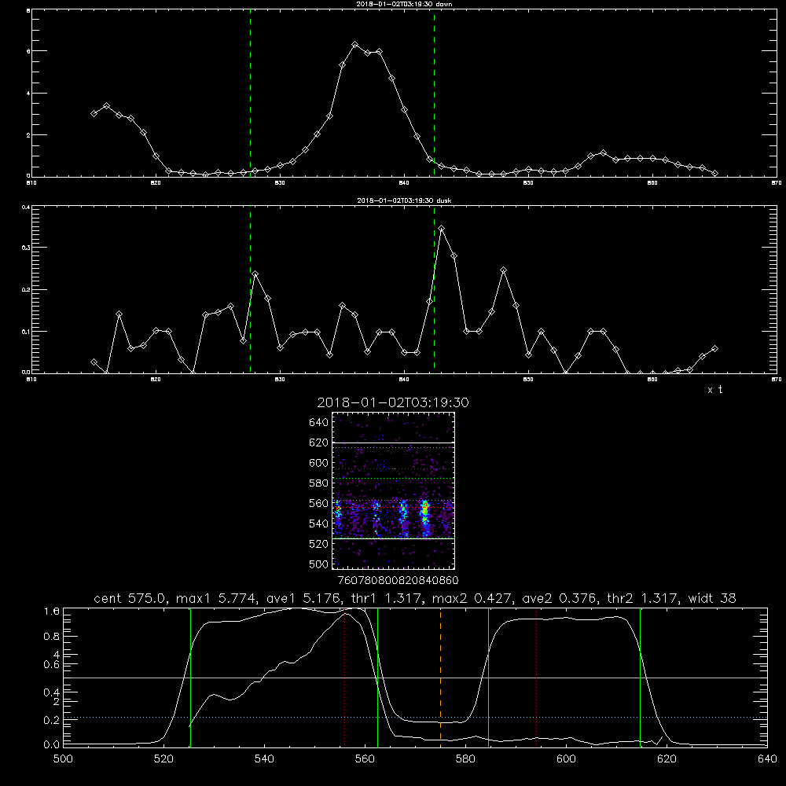Viewport: 786px width, 786px height.
Task: Click 'ave2 0.376' in the stats line
Action: (557, 598)
